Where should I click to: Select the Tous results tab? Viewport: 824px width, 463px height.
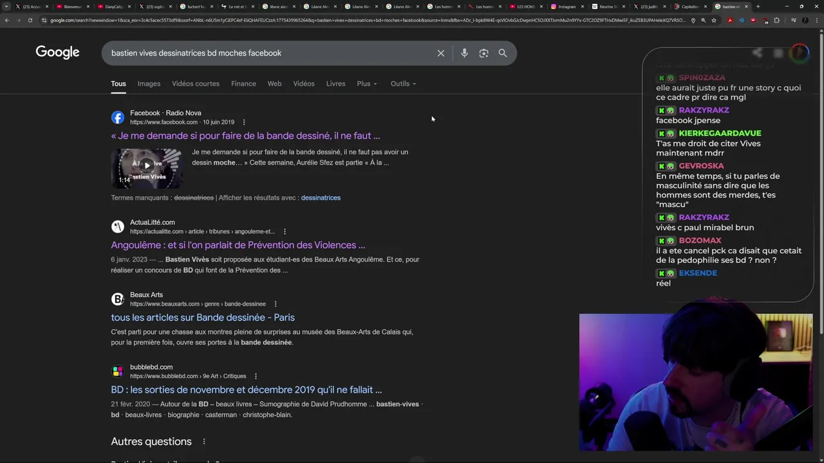(x=118, y=84)
